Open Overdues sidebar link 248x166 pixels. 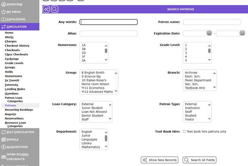click(x=12, y=93)
